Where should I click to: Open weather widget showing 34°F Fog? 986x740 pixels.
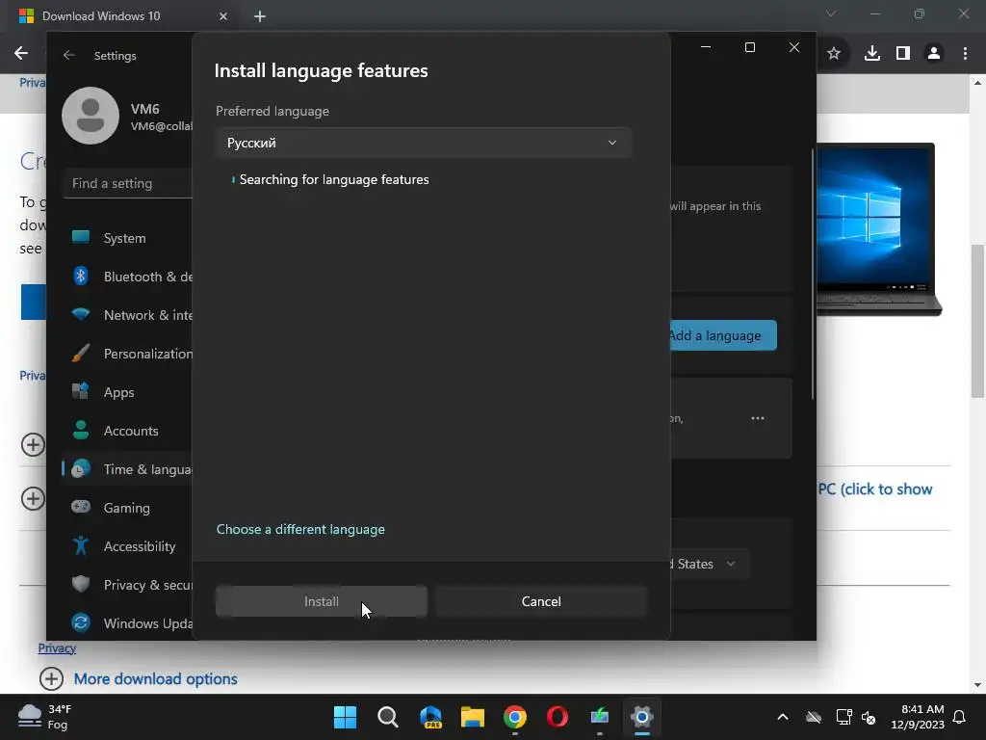click(x=45, y=717)
